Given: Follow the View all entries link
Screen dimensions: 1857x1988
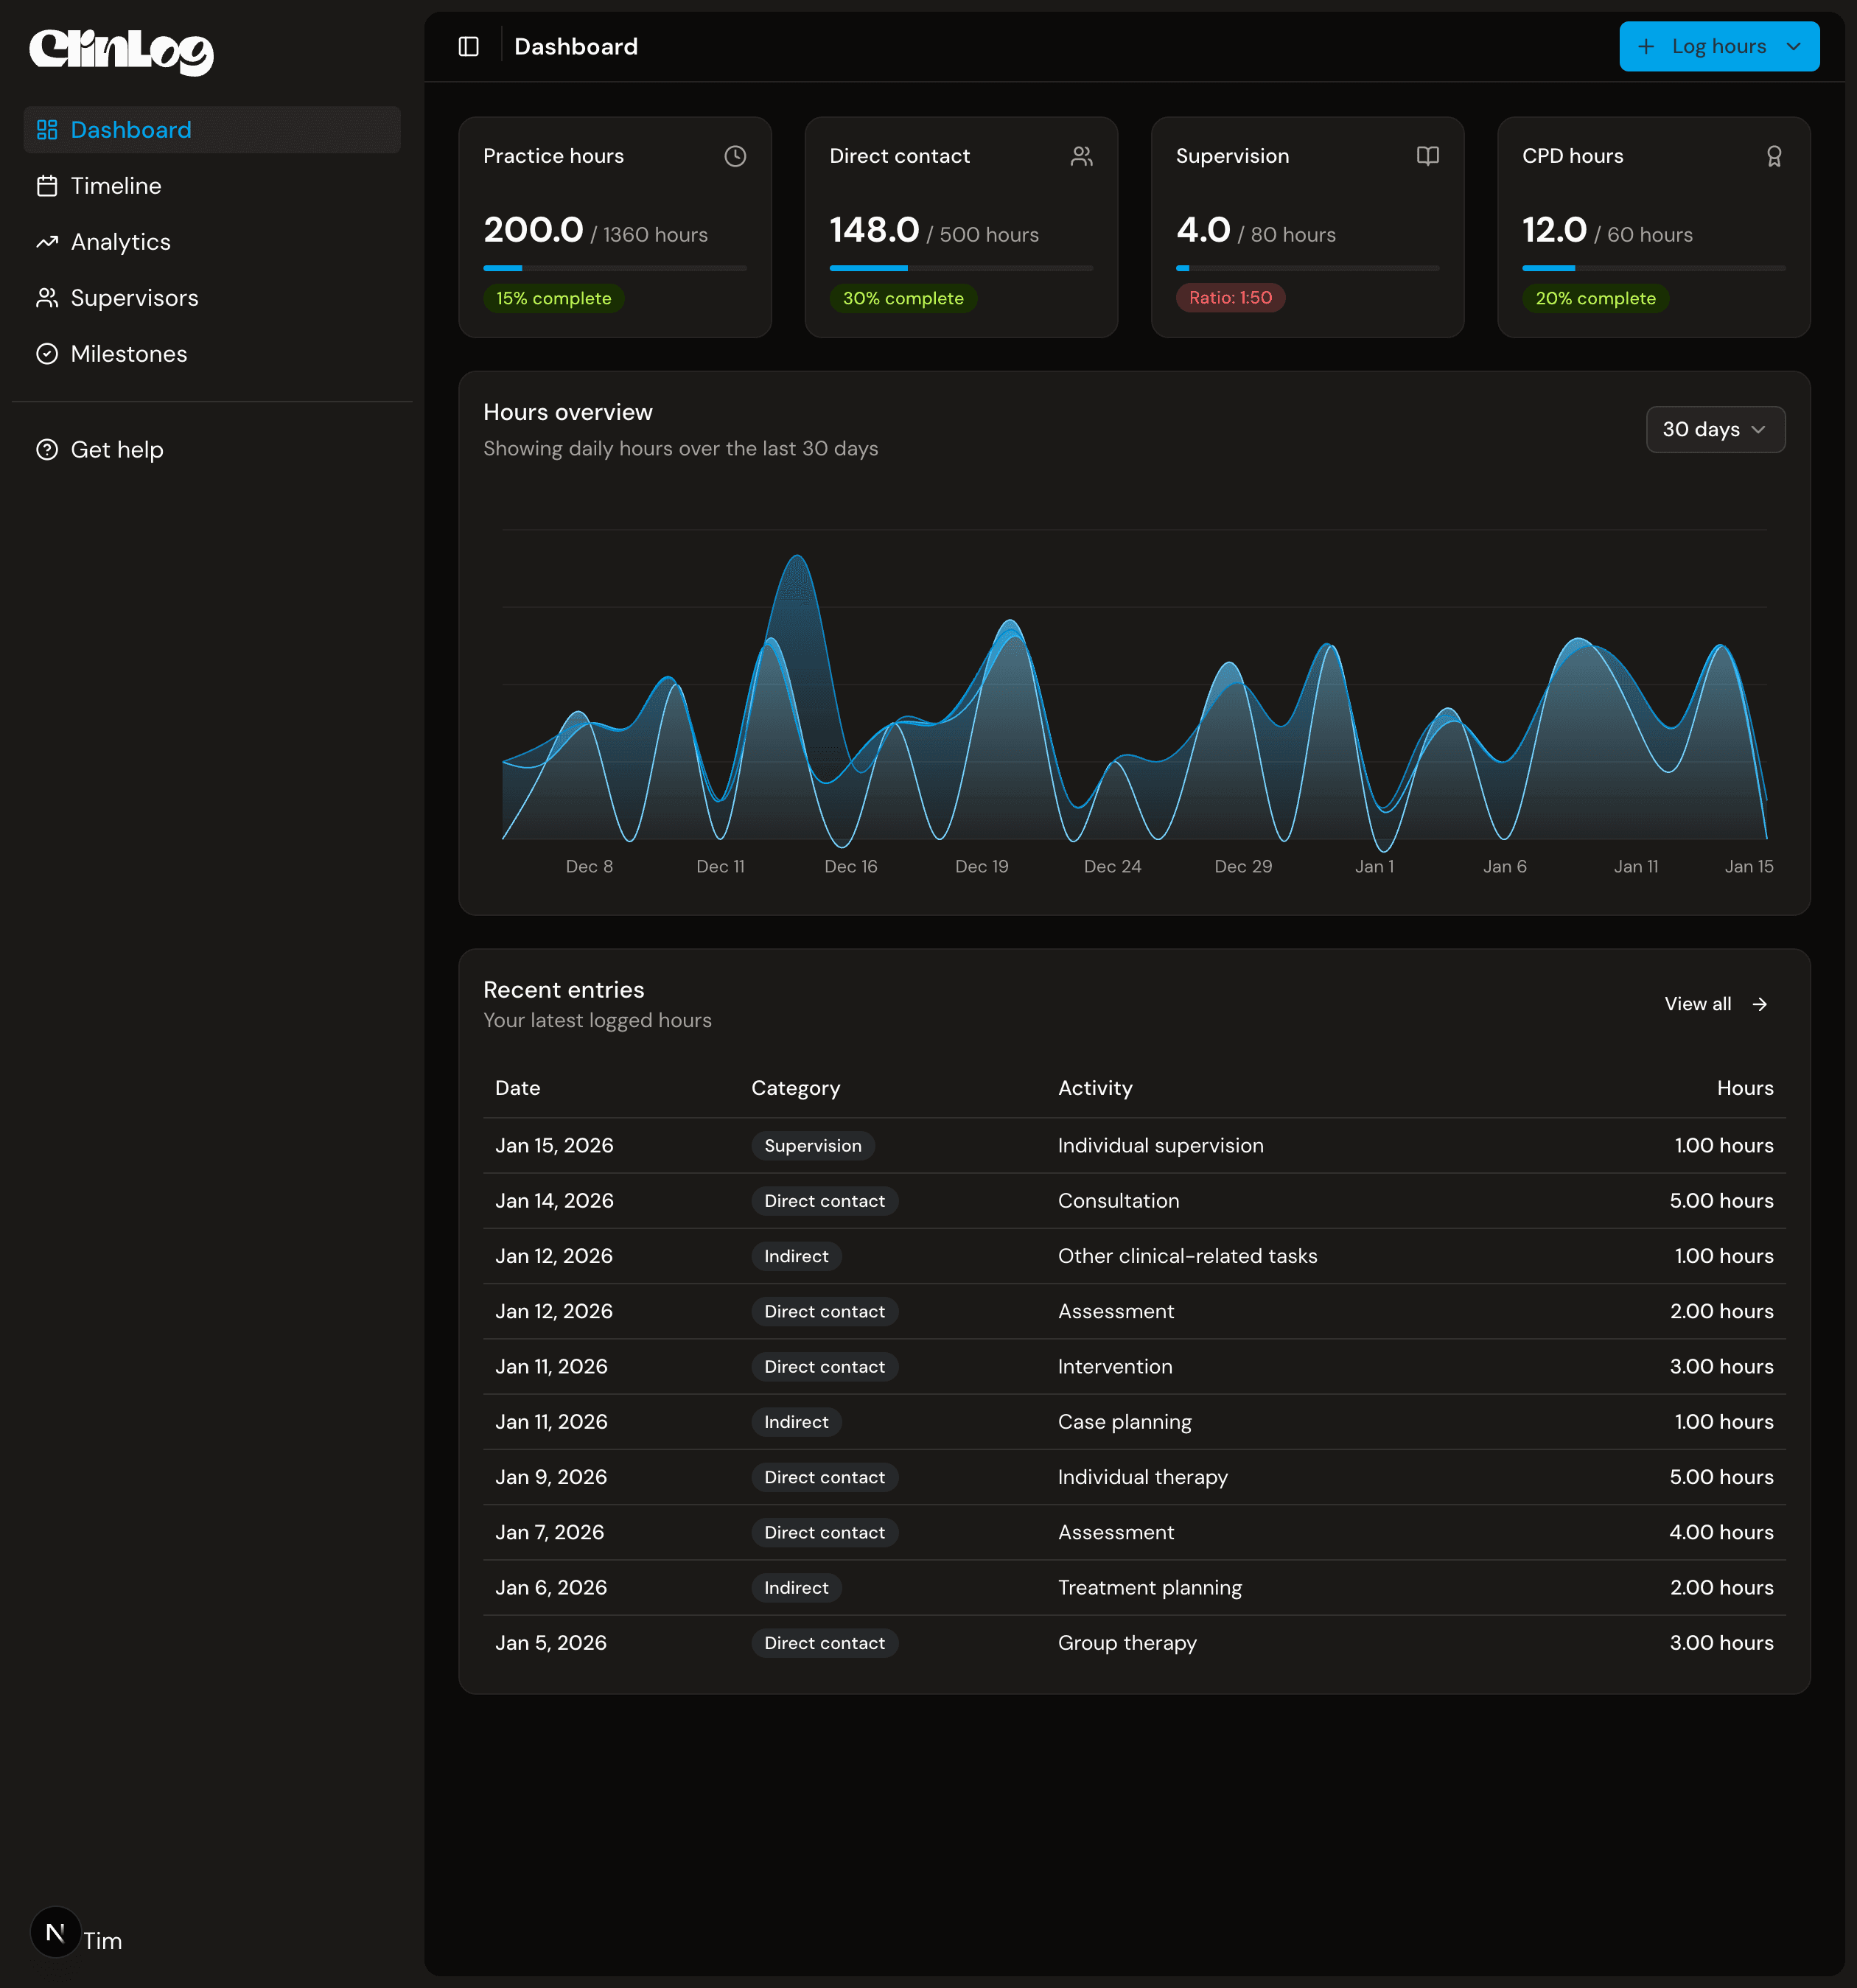Looking at the screenshot, I should (1697, 1004).
